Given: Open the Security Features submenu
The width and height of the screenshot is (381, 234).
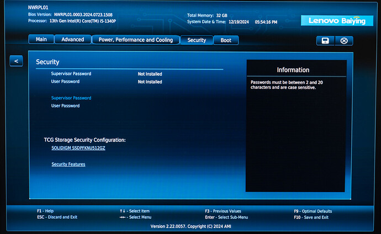Looking at the screenshot, I should 68,164.
